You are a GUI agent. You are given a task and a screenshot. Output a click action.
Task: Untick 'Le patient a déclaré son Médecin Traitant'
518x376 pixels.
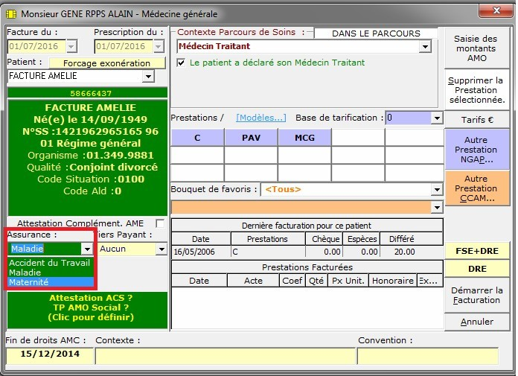click(181, 63)
